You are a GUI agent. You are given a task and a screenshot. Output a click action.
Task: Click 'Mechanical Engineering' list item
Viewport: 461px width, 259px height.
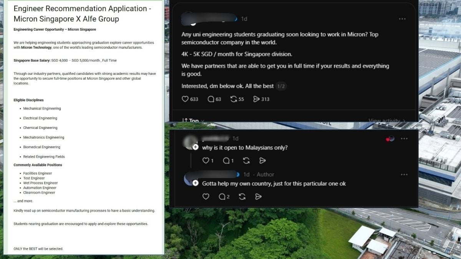(42, 109)
